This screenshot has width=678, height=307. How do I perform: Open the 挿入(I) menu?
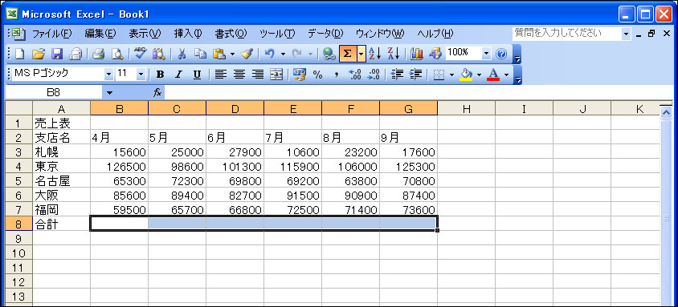[188, 33]
